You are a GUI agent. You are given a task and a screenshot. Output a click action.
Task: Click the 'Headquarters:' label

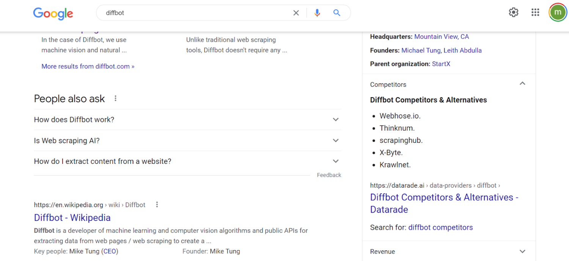point(391,37)
